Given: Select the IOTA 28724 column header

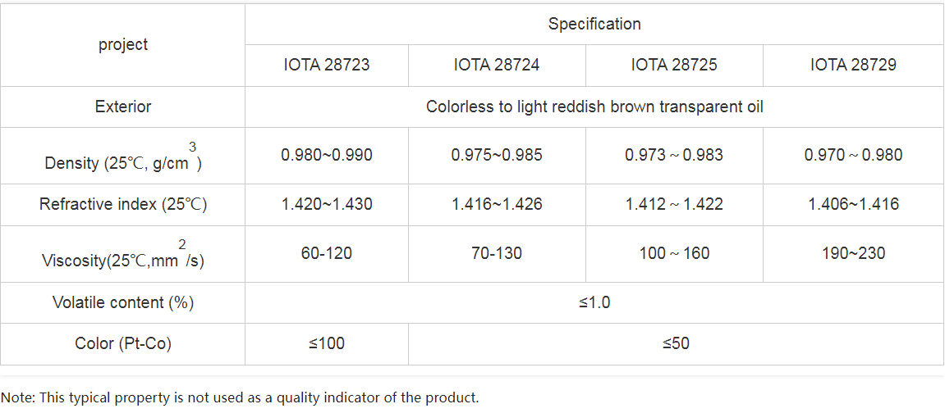Looking at the screenshot, I should pos(497,65).
